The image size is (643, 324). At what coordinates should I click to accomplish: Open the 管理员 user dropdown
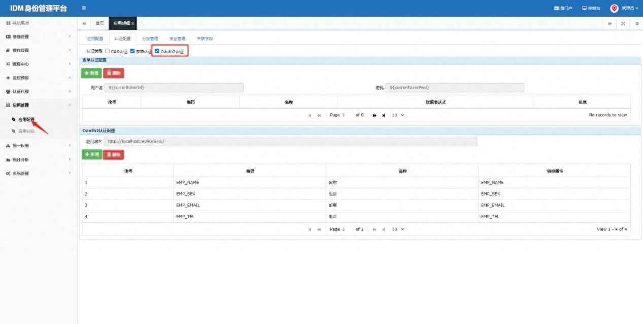(630, 8)
